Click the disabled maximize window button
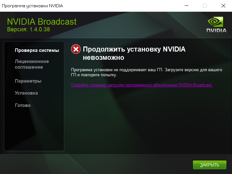Viewport: 232px width, 174px height. click(205, 6)
